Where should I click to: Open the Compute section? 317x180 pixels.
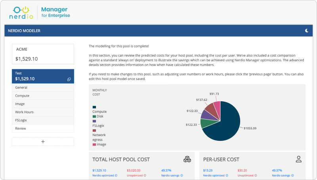point(43,96)
